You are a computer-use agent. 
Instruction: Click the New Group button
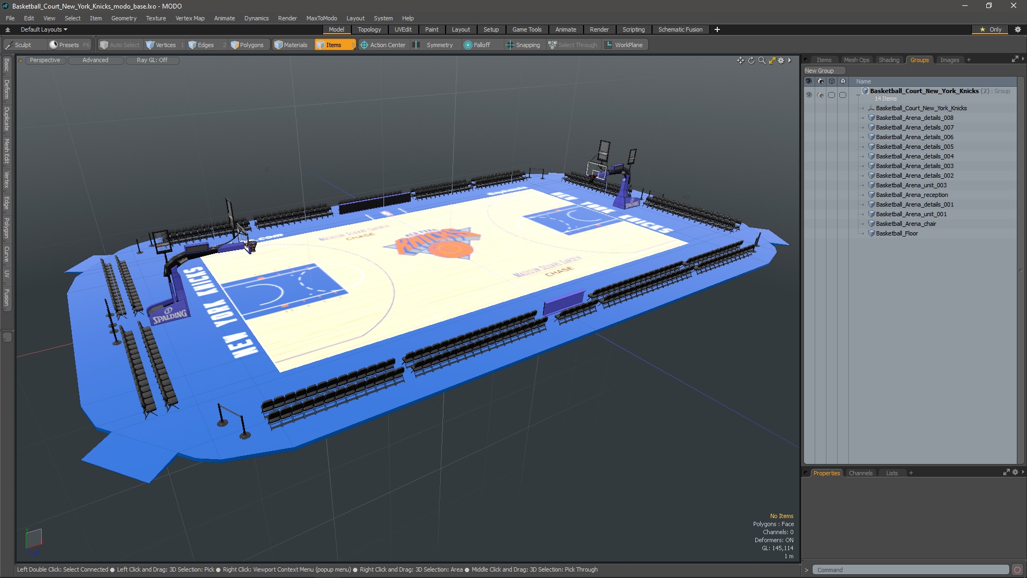pos(824,71)
